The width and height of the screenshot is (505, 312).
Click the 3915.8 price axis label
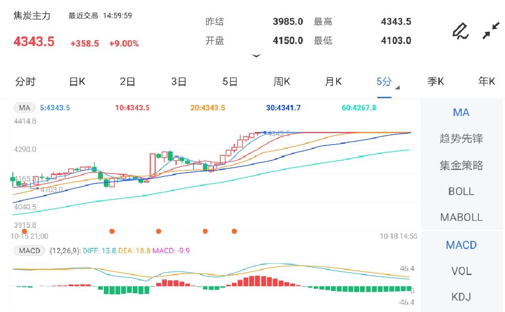click(x=25, y=225)
